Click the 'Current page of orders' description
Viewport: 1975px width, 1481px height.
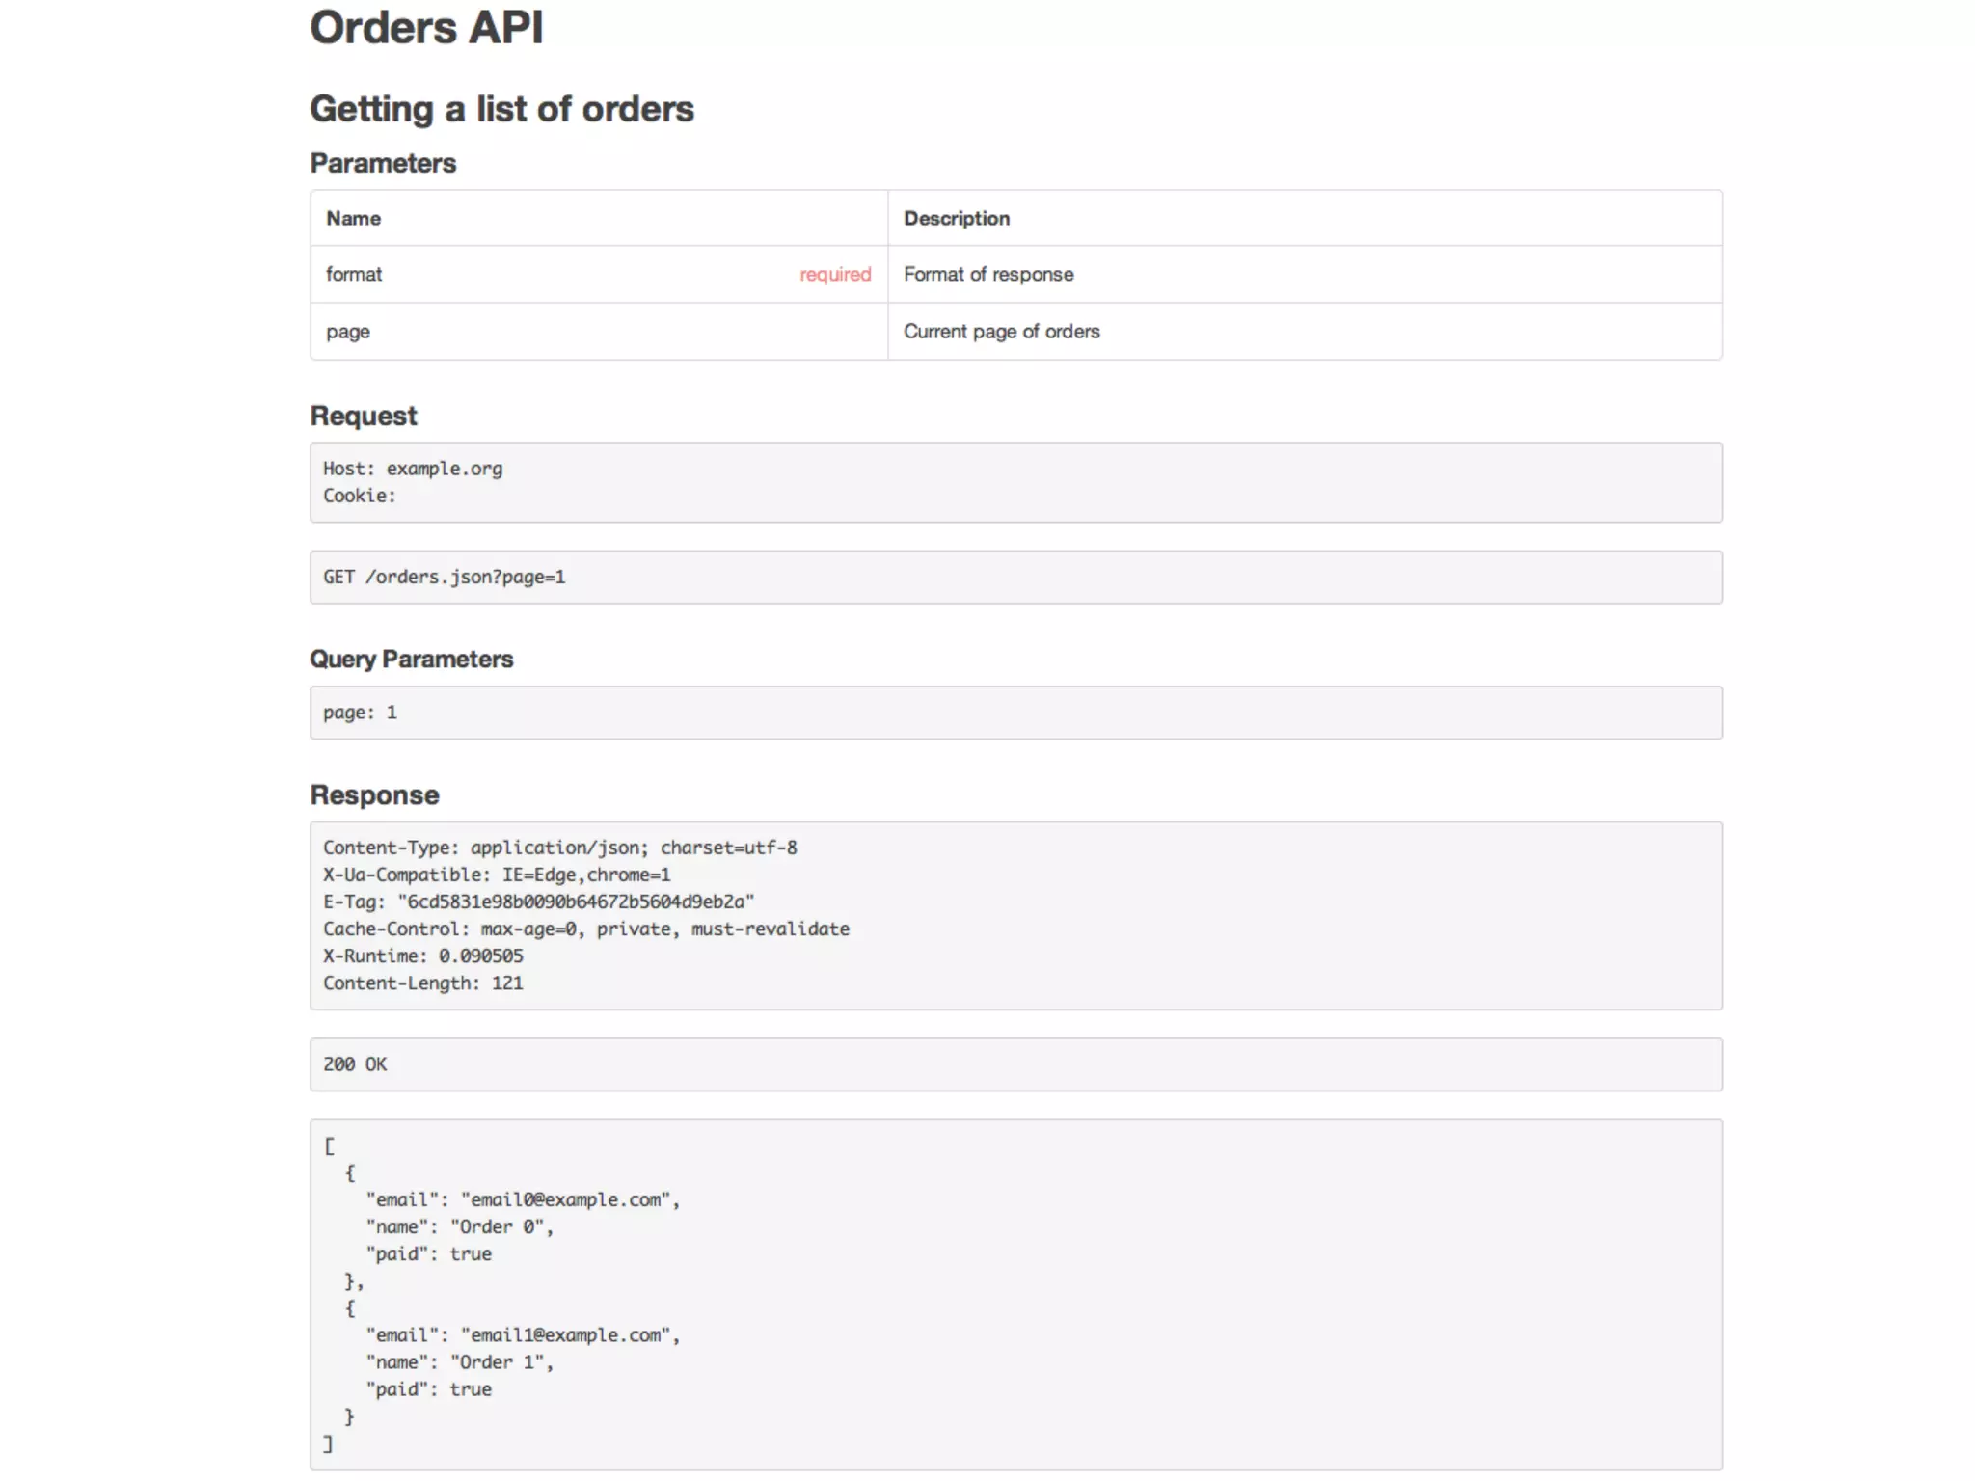(1001, 332)
